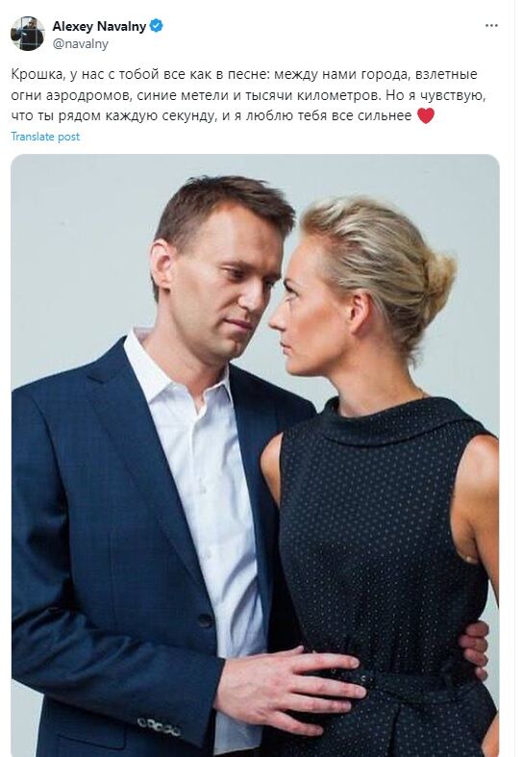Click the blue verified badge
This screenshot has height=757, width=522.
tap(157, 26)
